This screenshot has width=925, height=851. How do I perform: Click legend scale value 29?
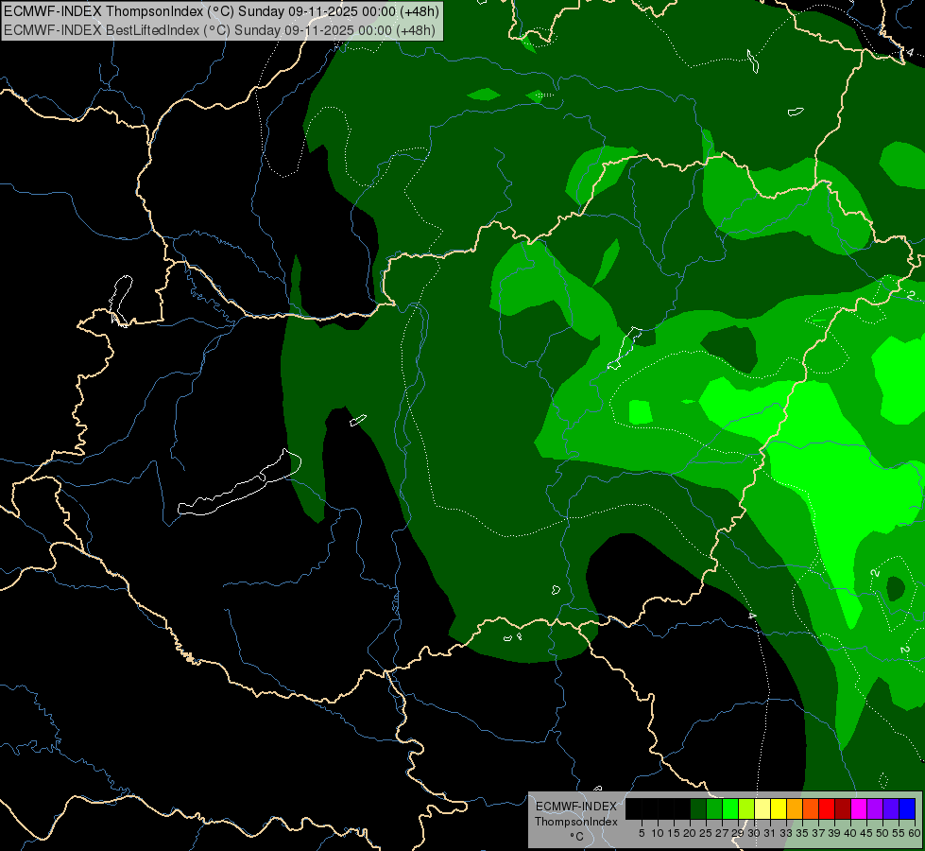[x=737, y=833]
